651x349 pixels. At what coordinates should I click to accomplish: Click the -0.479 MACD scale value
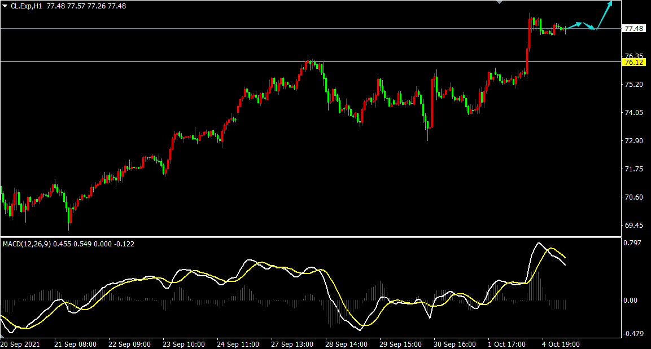pos(633,333)
